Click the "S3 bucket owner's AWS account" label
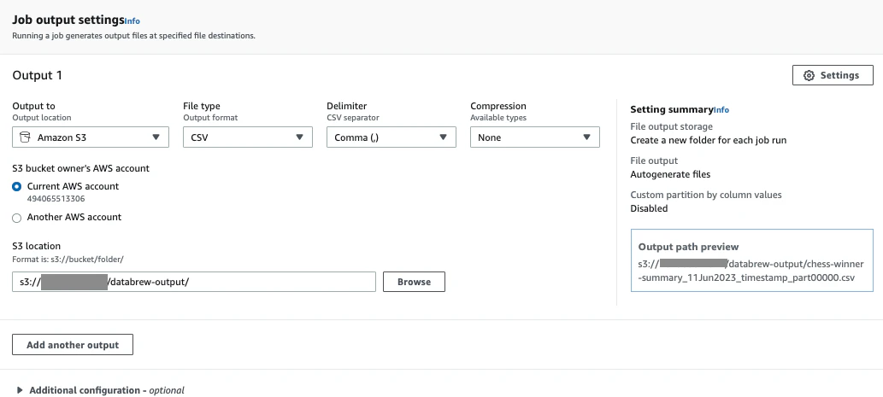The height and width of the screenshot is (397, 883). click(81, 168)
